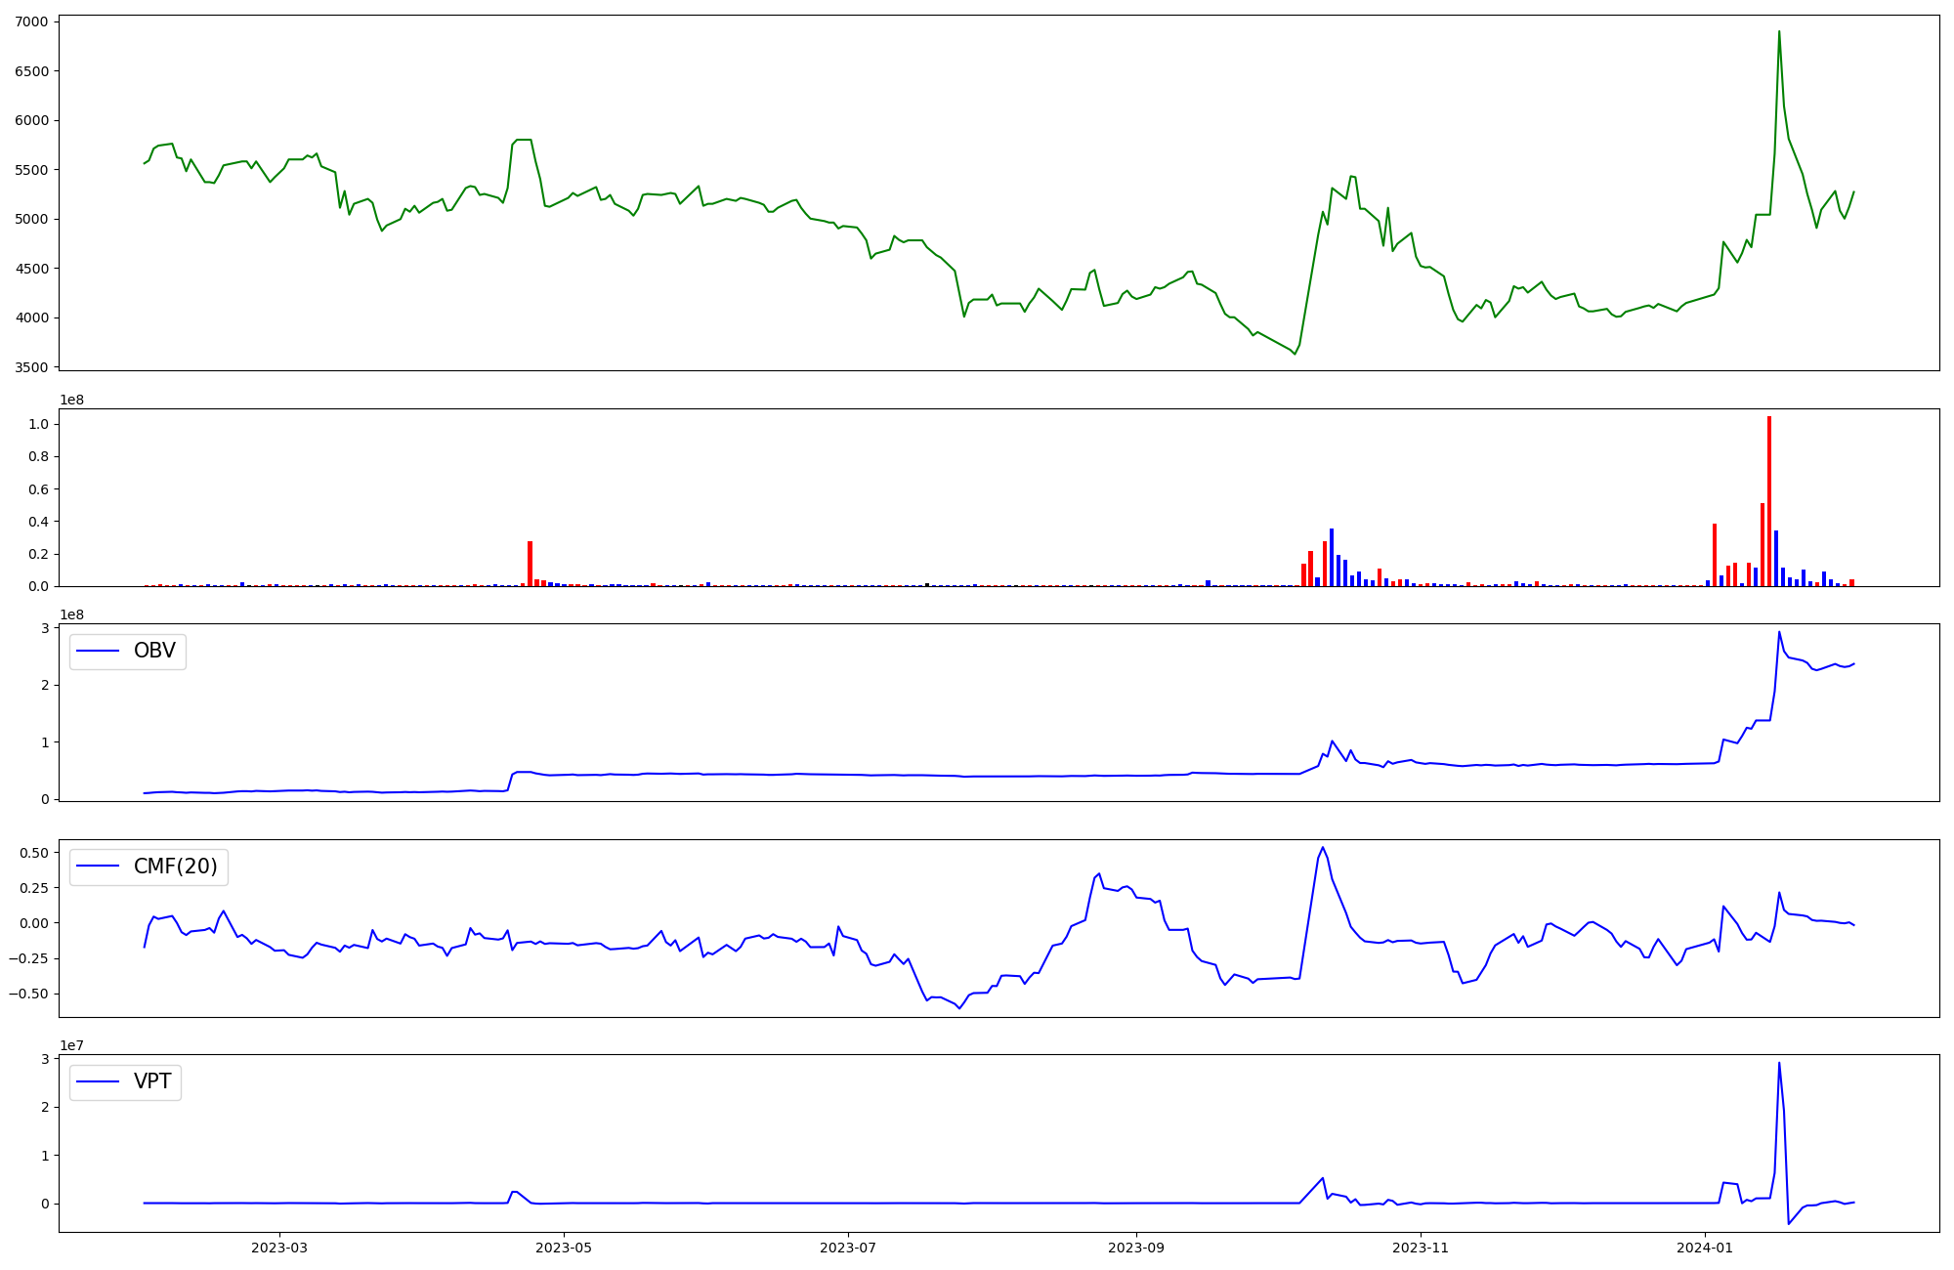Click the OBV legend label
Viewport: 1954px width, 1270px height.
[154, 652]
